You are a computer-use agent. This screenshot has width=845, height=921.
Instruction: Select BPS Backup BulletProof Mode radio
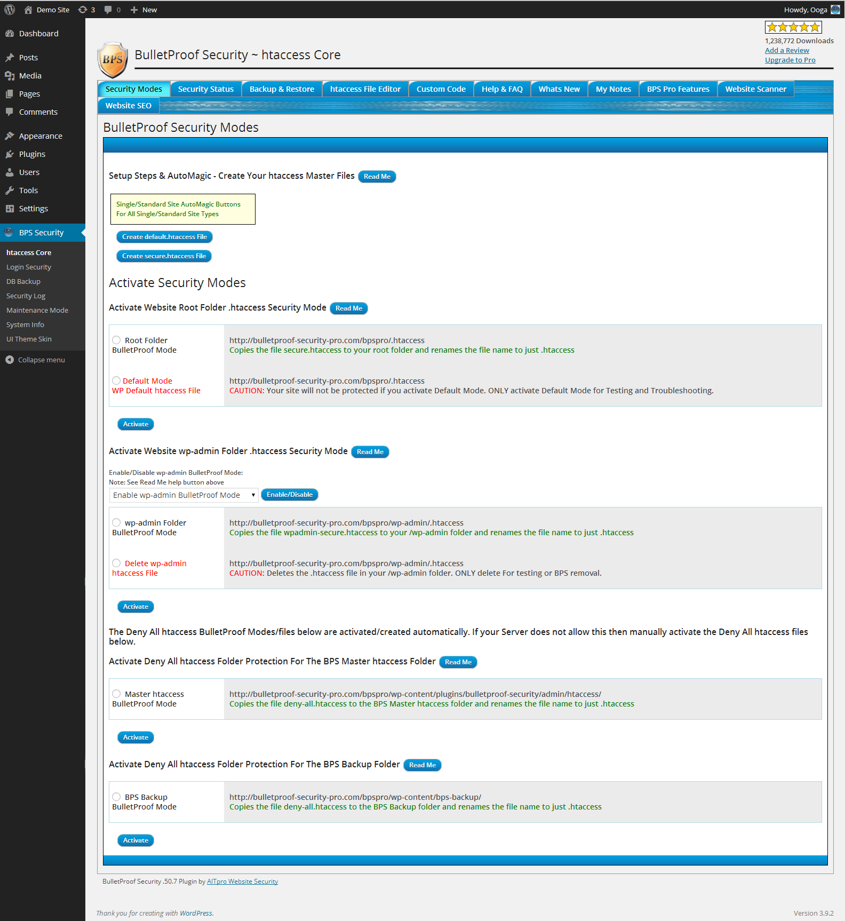116,797
